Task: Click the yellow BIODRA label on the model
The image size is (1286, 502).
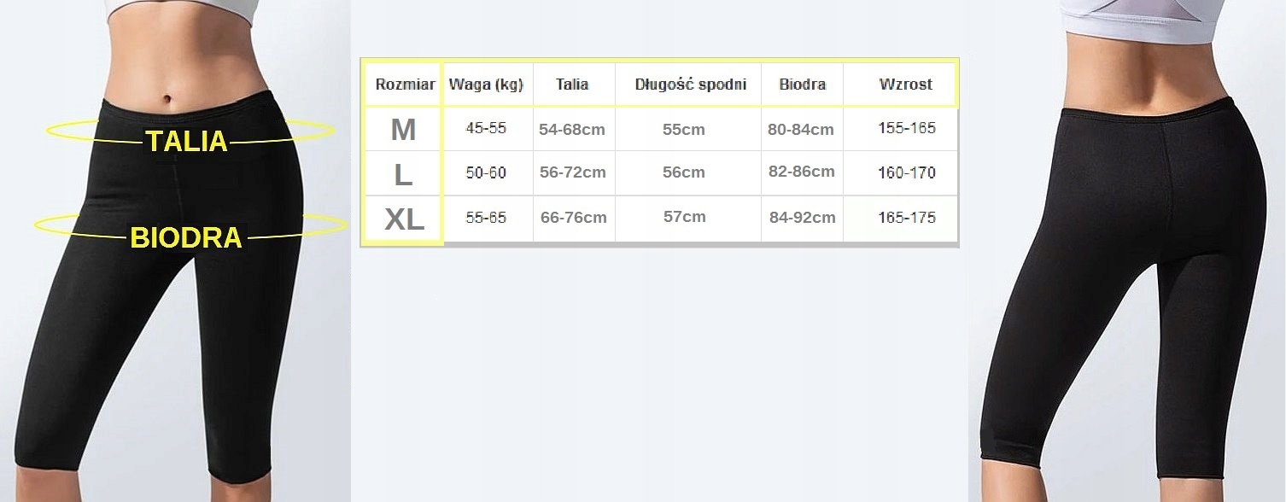Action: pyautogui.click(x=186, y=238)
